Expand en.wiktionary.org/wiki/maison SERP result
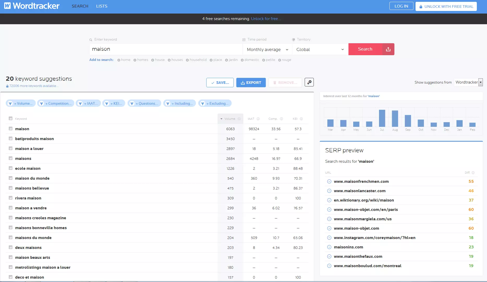 tap(329, 200)
